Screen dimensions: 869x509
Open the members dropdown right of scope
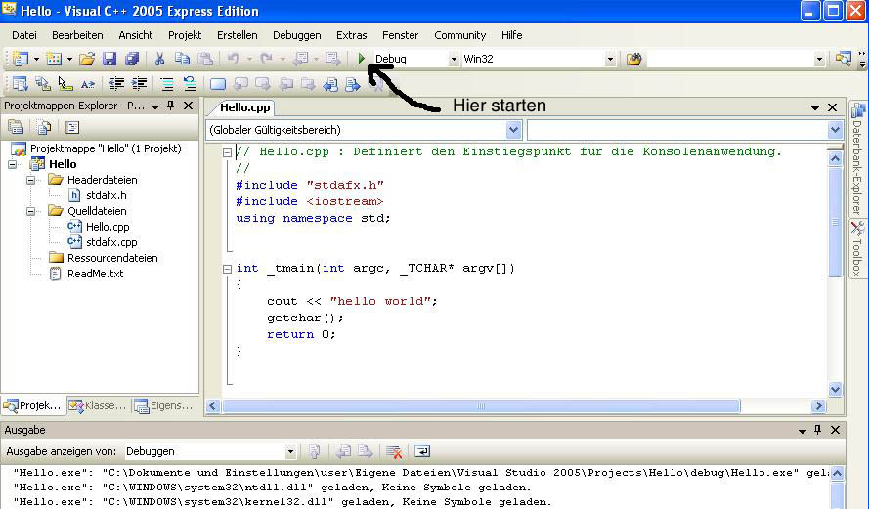835,130
